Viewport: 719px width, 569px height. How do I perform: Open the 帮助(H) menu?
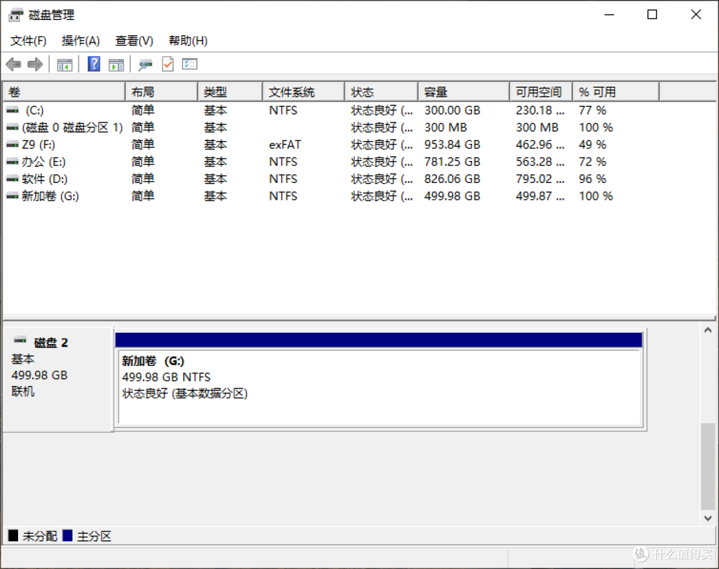point(188,41)
